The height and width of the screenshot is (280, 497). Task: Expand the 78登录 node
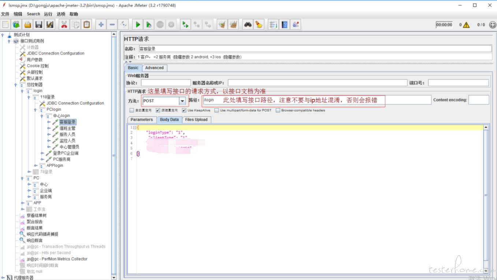click(29, 172)
